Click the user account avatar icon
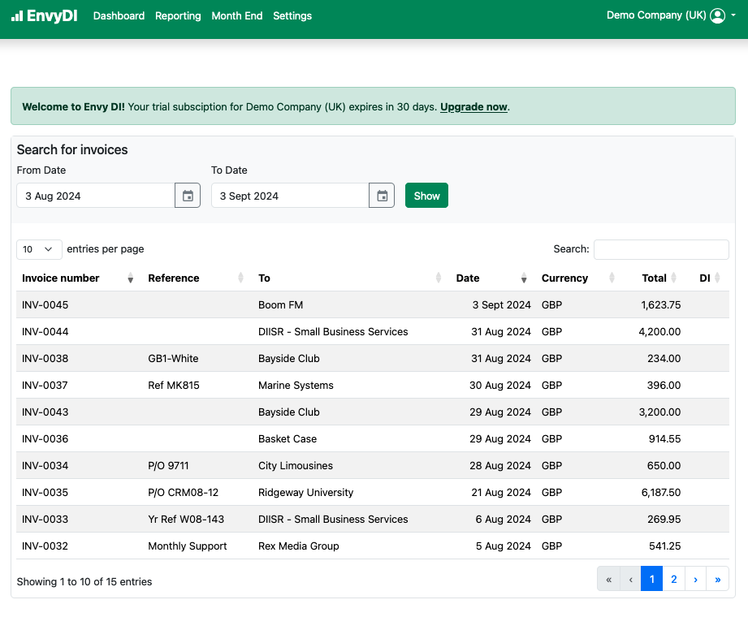Viewport: 748px width, 617px height. pyautogui.click(x=717, y=15)
